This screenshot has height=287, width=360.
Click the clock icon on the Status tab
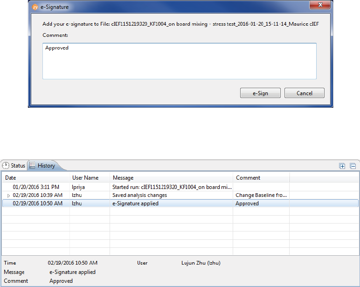click(6, 166)
